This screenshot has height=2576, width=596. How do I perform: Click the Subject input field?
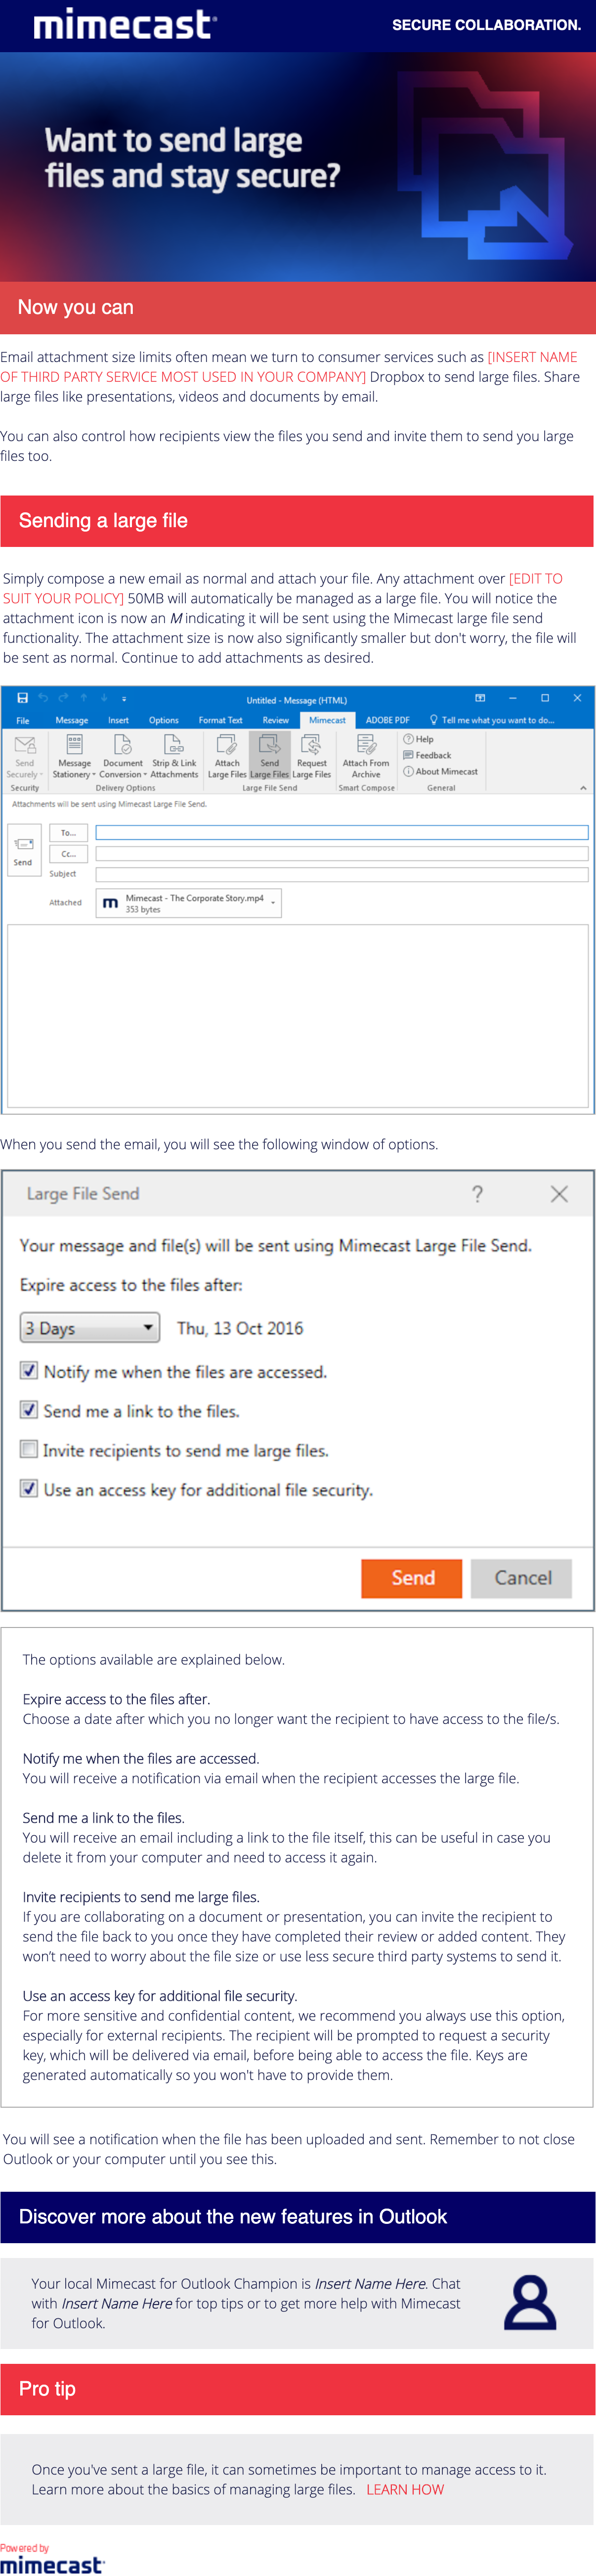click(x=342, y=874)
